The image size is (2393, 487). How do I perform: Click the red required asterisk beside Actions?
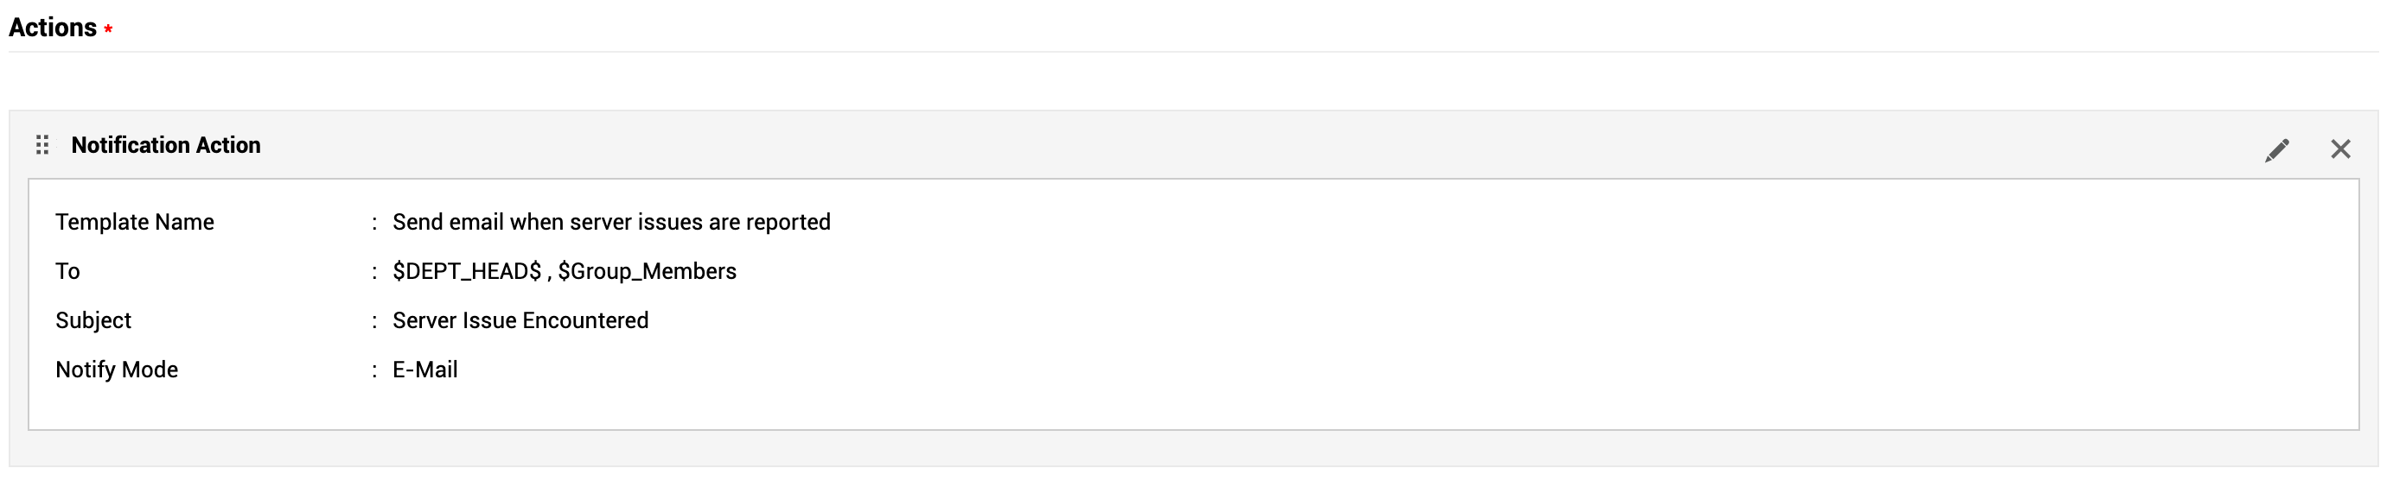click(x=109, y=29)
